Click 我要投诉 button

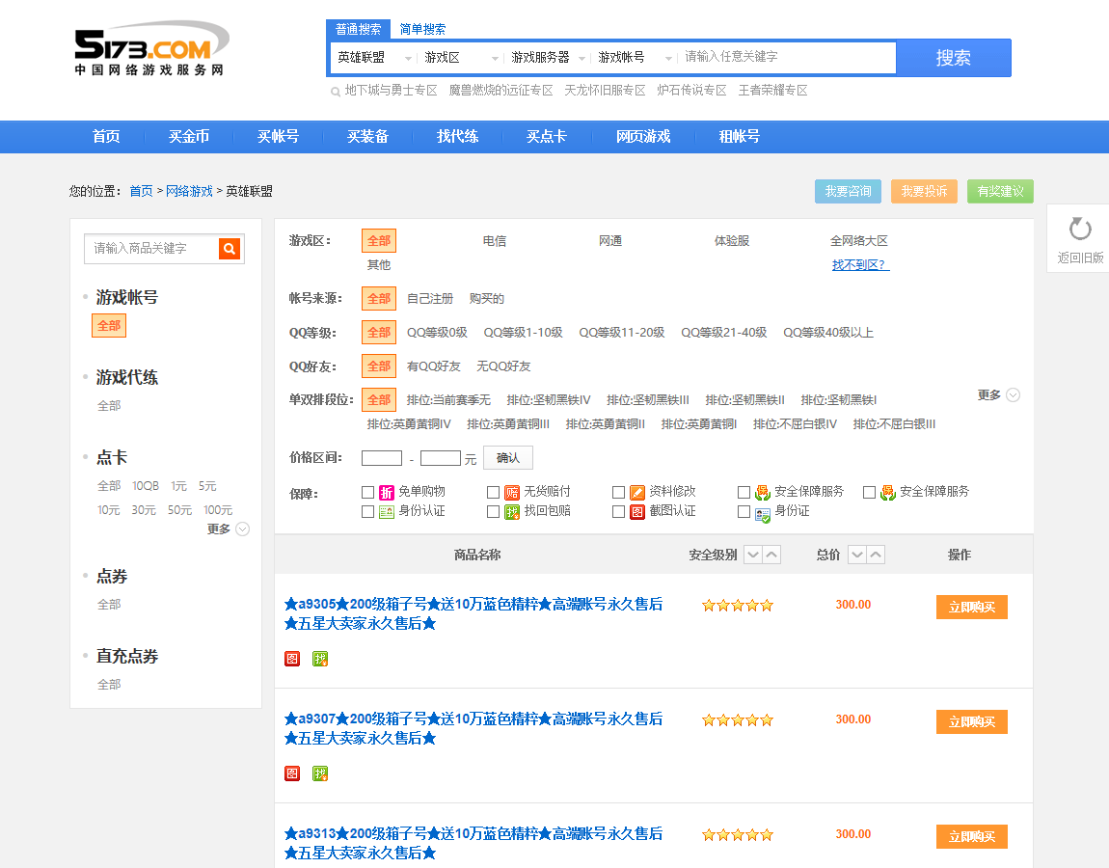(x=924, y=192)
